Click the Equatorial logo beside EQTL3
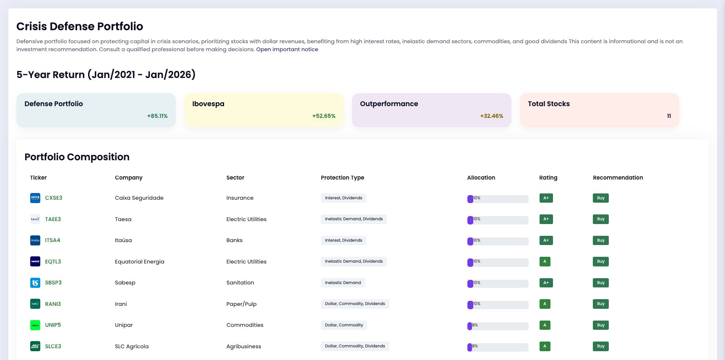 (x=35, y=261)
